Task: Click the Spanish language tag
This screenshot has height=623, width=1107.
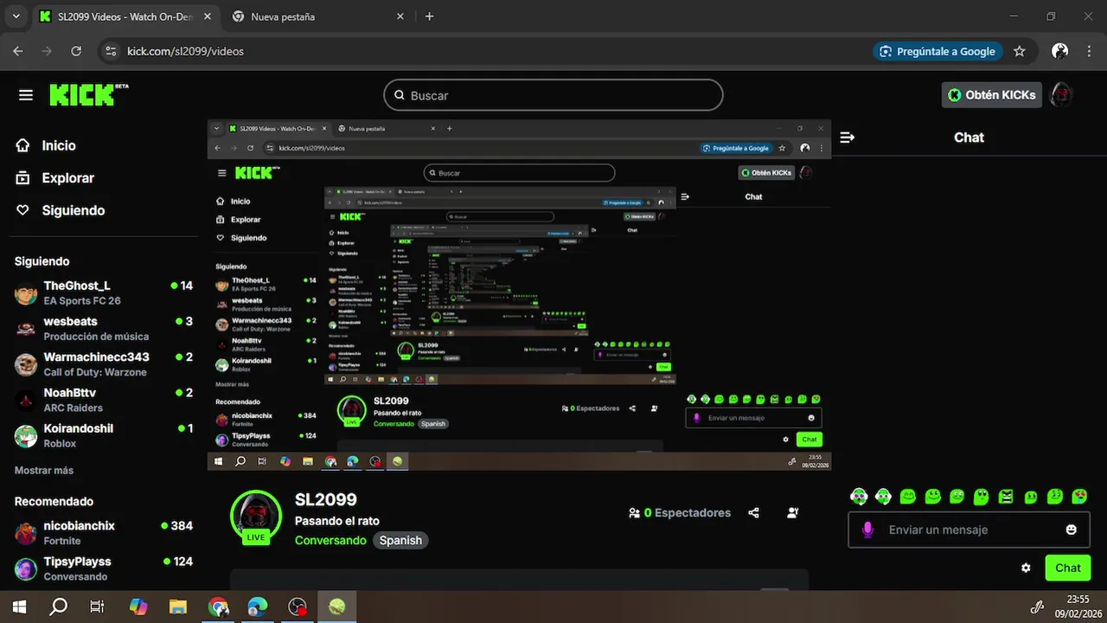Action: [400, 541]
